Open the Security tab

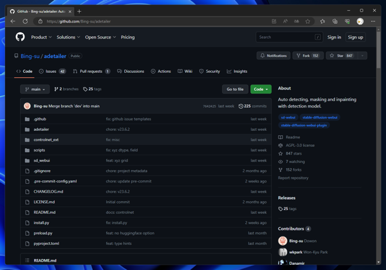point(210,72)
